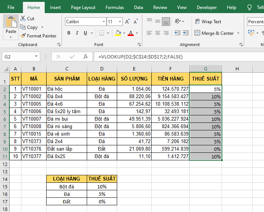Click the Tell me lightbulb icon

(249, 7)
